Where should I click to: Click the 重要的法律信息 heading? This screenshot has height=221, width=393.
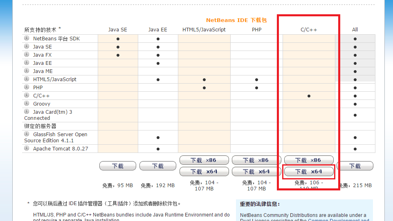click(x=260, y=204)
